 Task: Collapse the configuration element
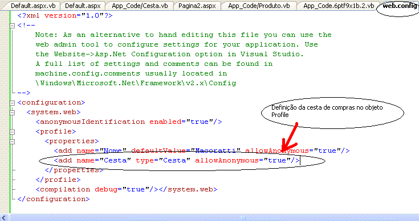click(13, 103)
